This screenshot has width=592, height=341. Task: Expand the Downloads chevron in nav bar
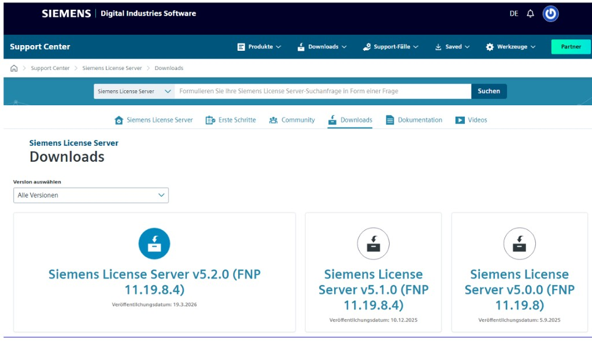point(344,47)
